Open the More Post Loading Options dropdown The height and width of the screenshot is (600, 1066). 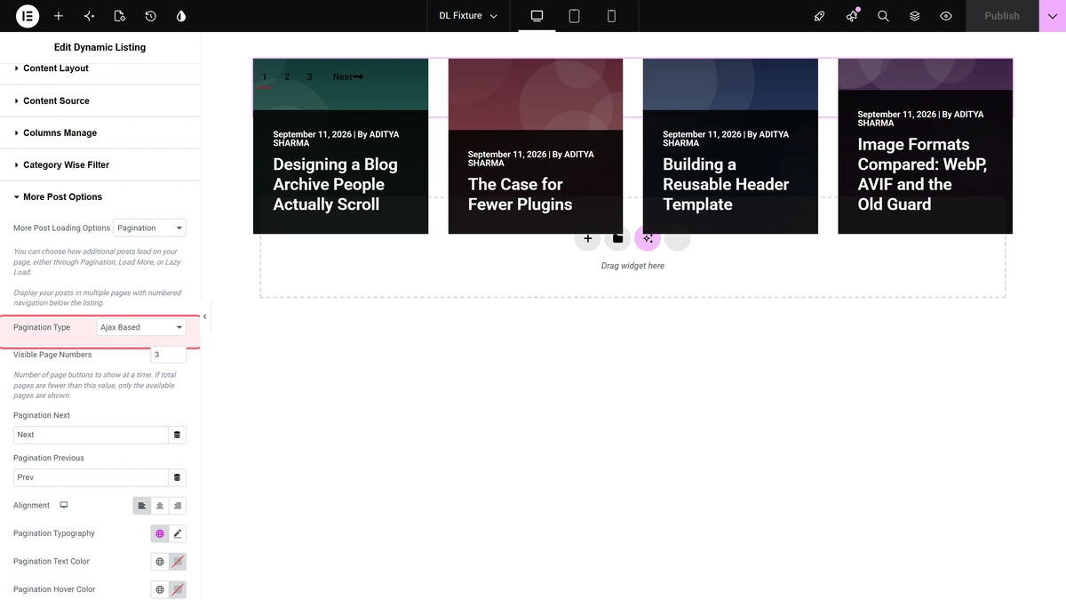pos(150,228)
